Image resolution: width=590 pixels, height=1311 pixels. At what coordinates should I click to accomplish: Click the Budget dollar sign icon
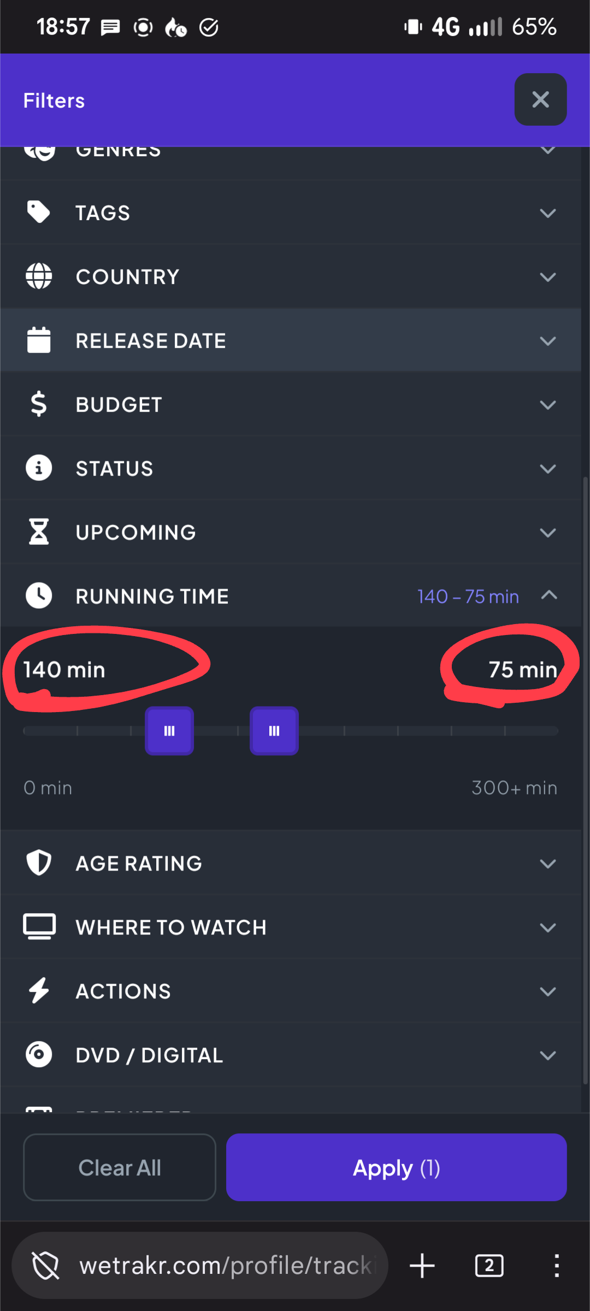click(x=39, y=404)
